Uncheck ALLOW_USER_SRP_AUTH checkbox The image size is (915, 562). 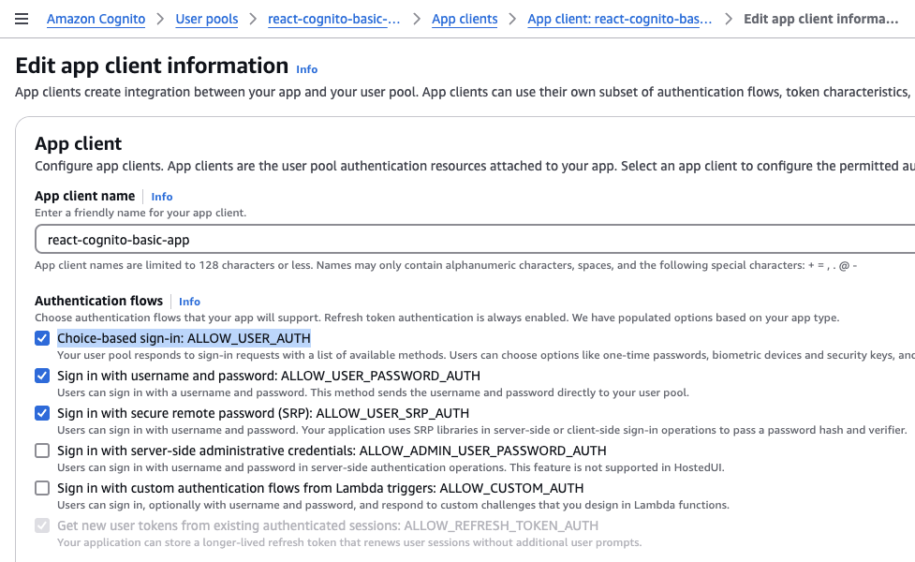(x=42, y=413)
